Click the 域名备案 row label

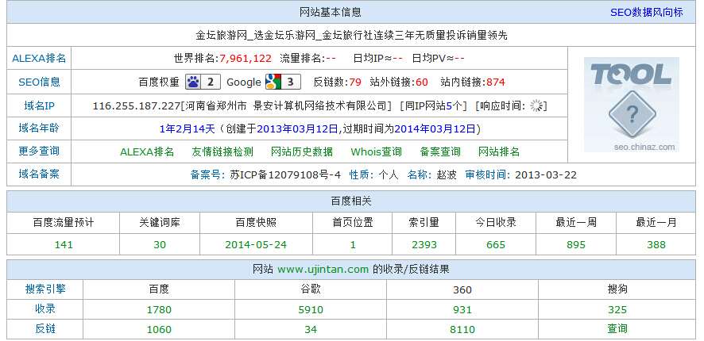[x=39, y=174]
